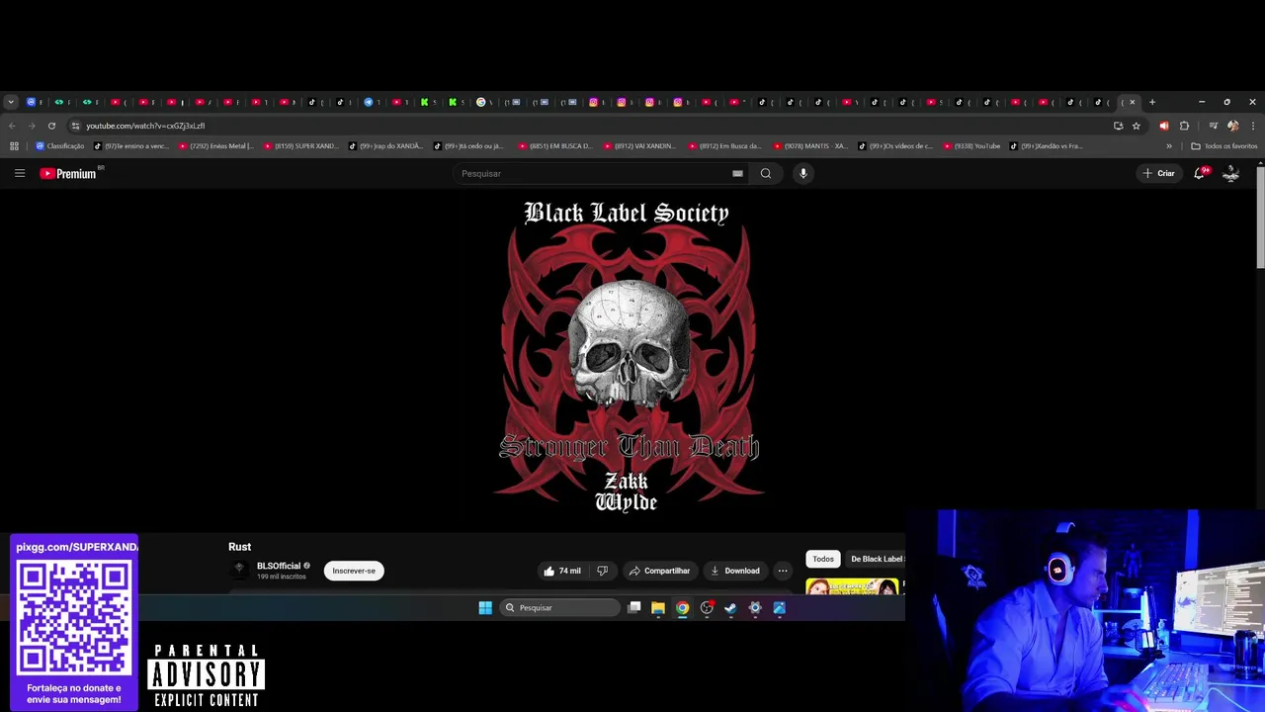Open the VAI XANDIN... bookmark
Screen dimensions: 1265x712
pos(639,146)
